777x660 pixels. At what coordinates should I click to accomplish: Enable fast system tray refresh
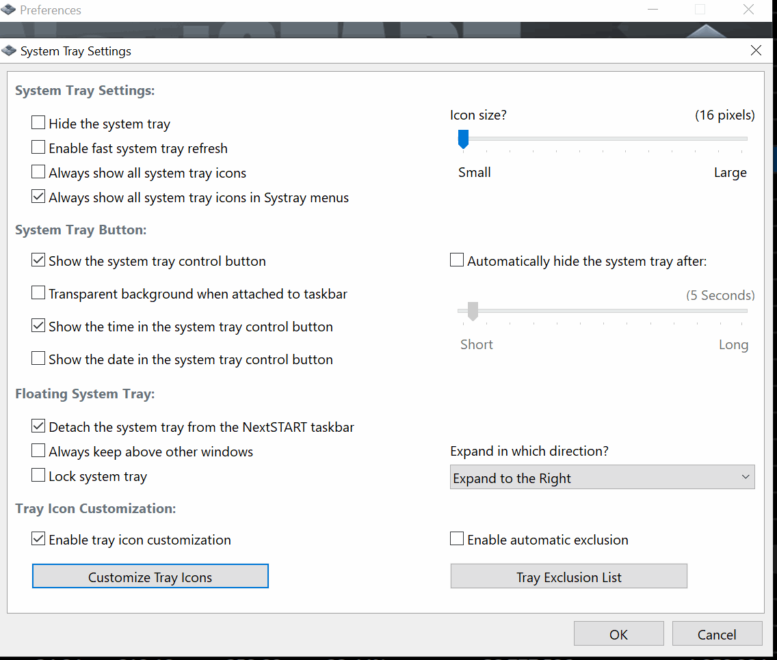[x=39, y=148]
